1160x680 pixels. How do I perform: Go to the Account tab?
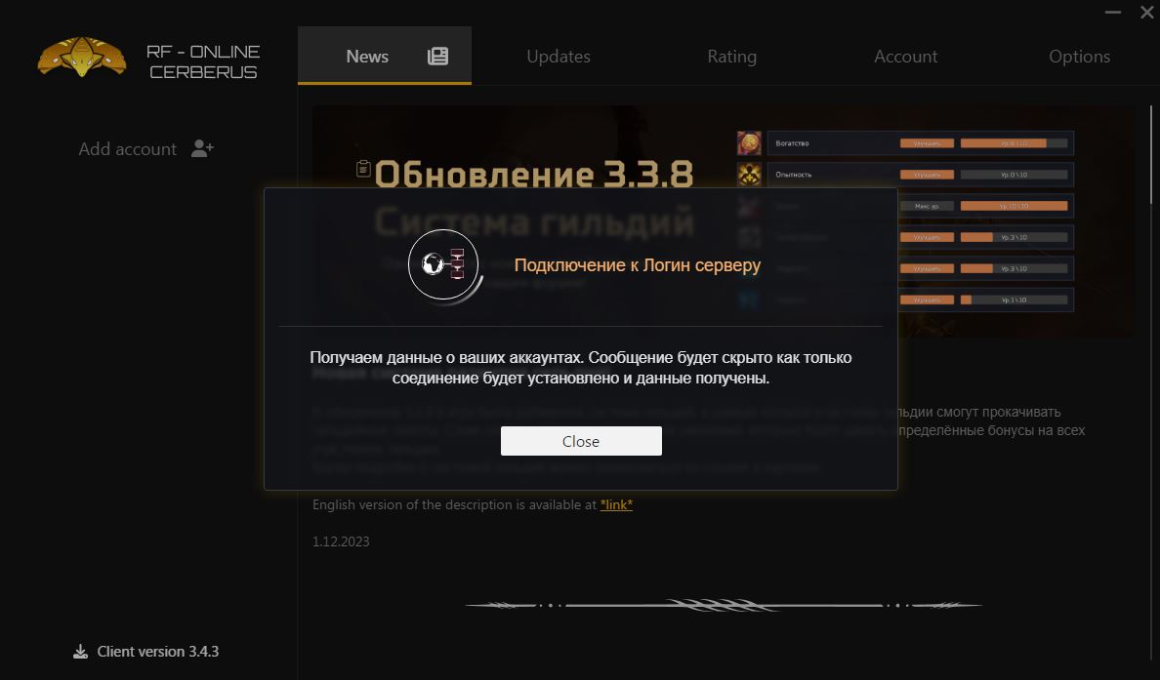click(905, 57)
